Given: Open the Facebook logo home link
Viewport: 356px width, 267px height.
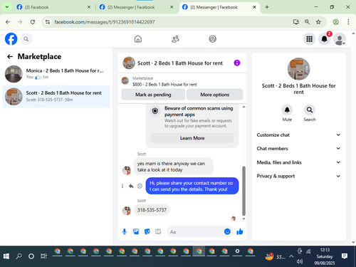Looking at the screenshot, I should (x=11, y=39).
